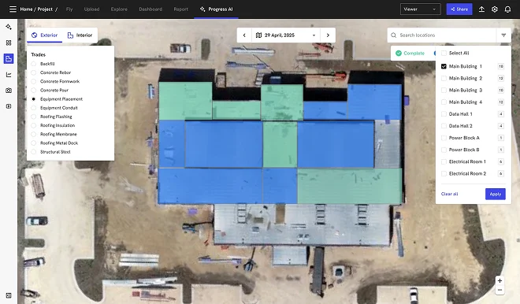The image size is (520, 304).
Task: Click the green Complete check icon
Action: tap(399, 53)
